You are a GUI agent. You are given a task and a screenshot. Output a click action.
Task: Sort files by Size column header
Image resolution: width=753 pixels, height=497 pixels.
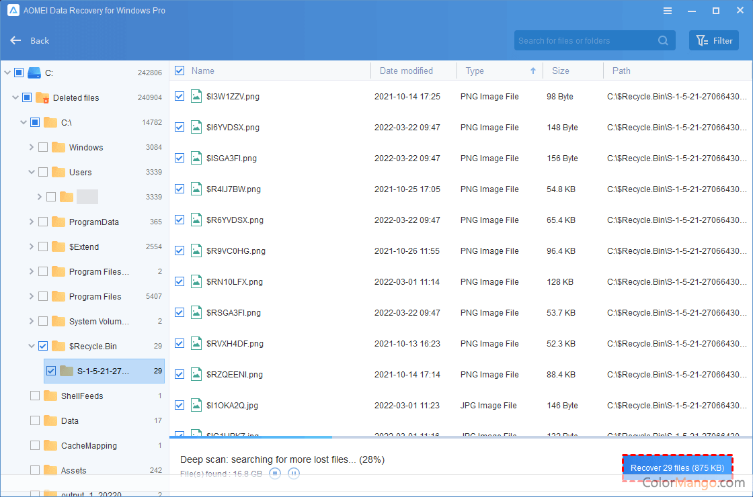pyautogui.click(x=561, y=71)
